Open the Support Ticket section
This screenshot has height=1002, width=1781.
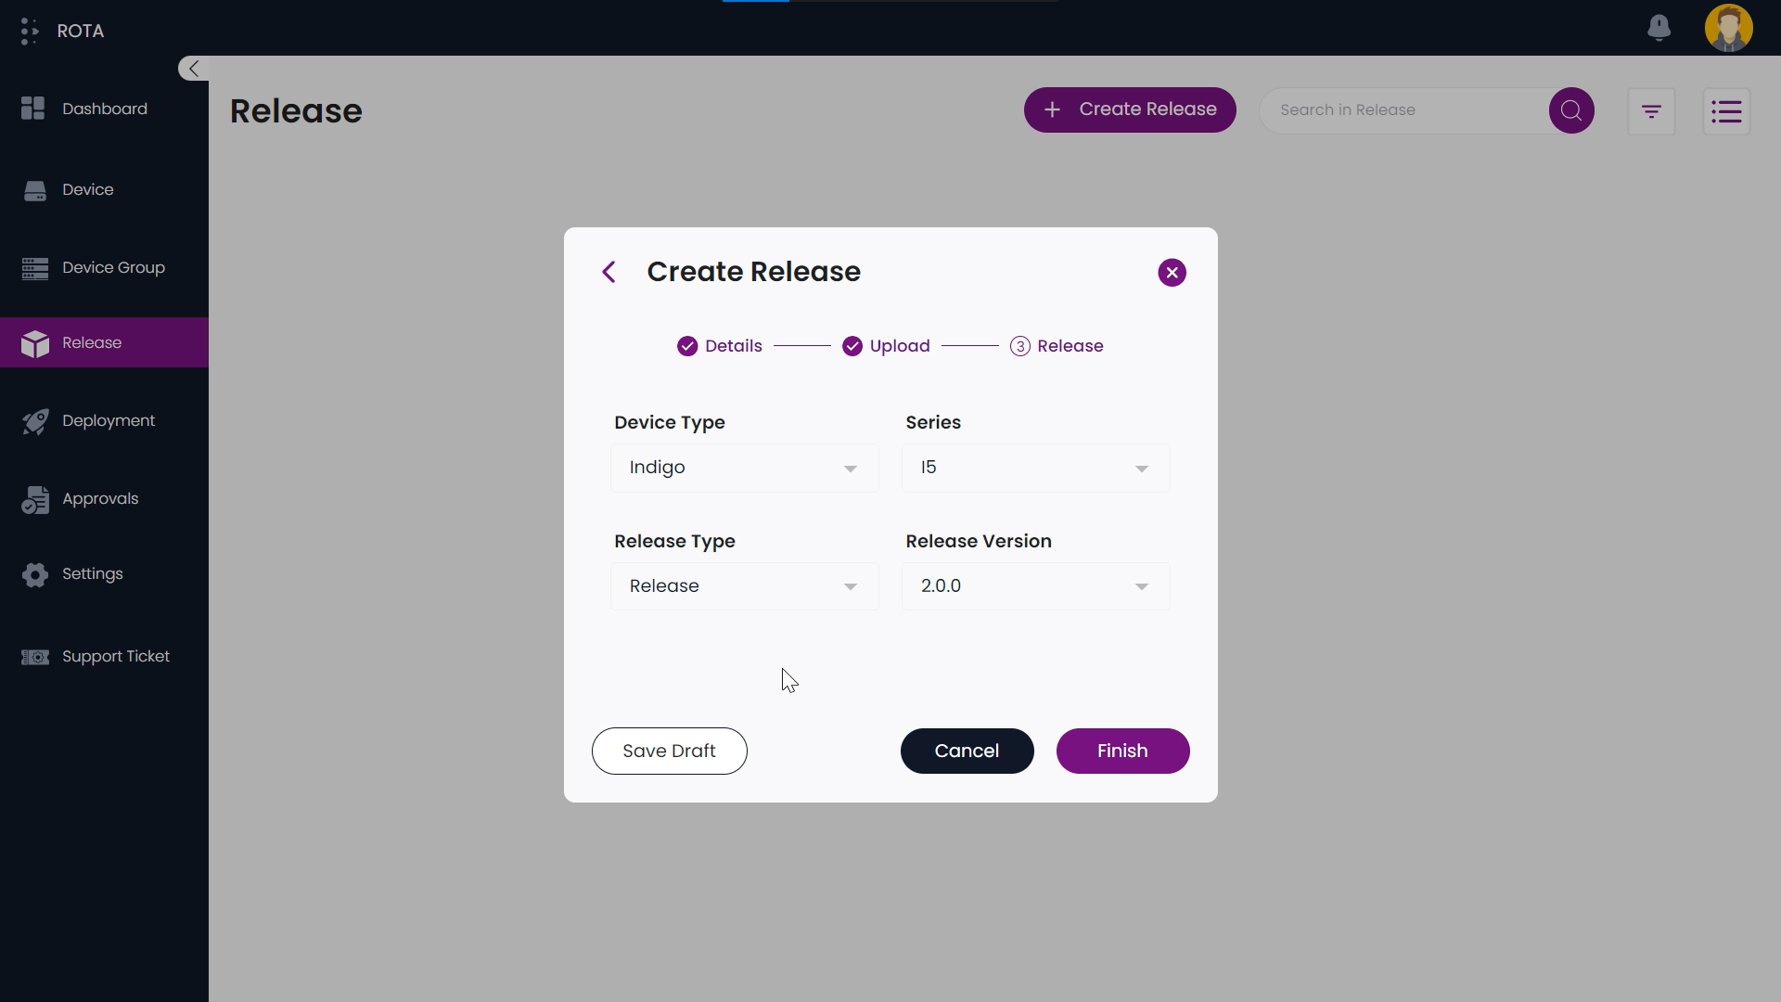(115, 656)
